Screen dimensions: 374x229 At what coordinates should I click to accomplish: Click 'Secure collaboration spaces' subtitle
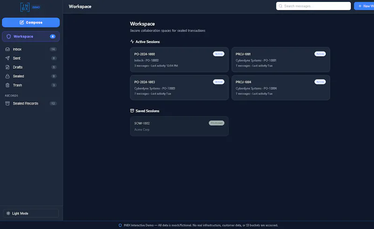167,30
